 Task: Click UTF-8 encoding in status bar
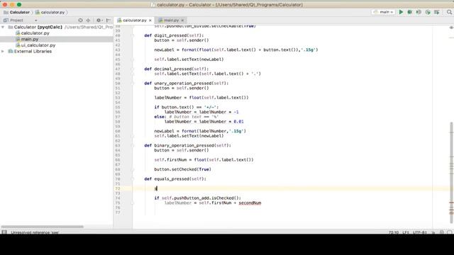tap(420, 232)
